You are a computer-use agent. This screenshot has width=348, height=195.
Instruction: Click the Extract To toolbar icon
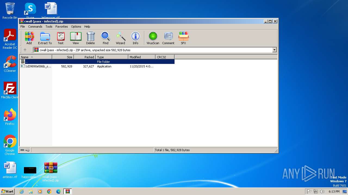point(45,38)
